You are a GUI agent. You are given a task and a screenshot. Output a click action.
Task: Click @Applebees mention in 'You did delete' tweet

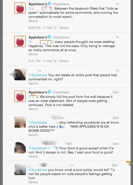pyautogui.click(x=38, y=75)
